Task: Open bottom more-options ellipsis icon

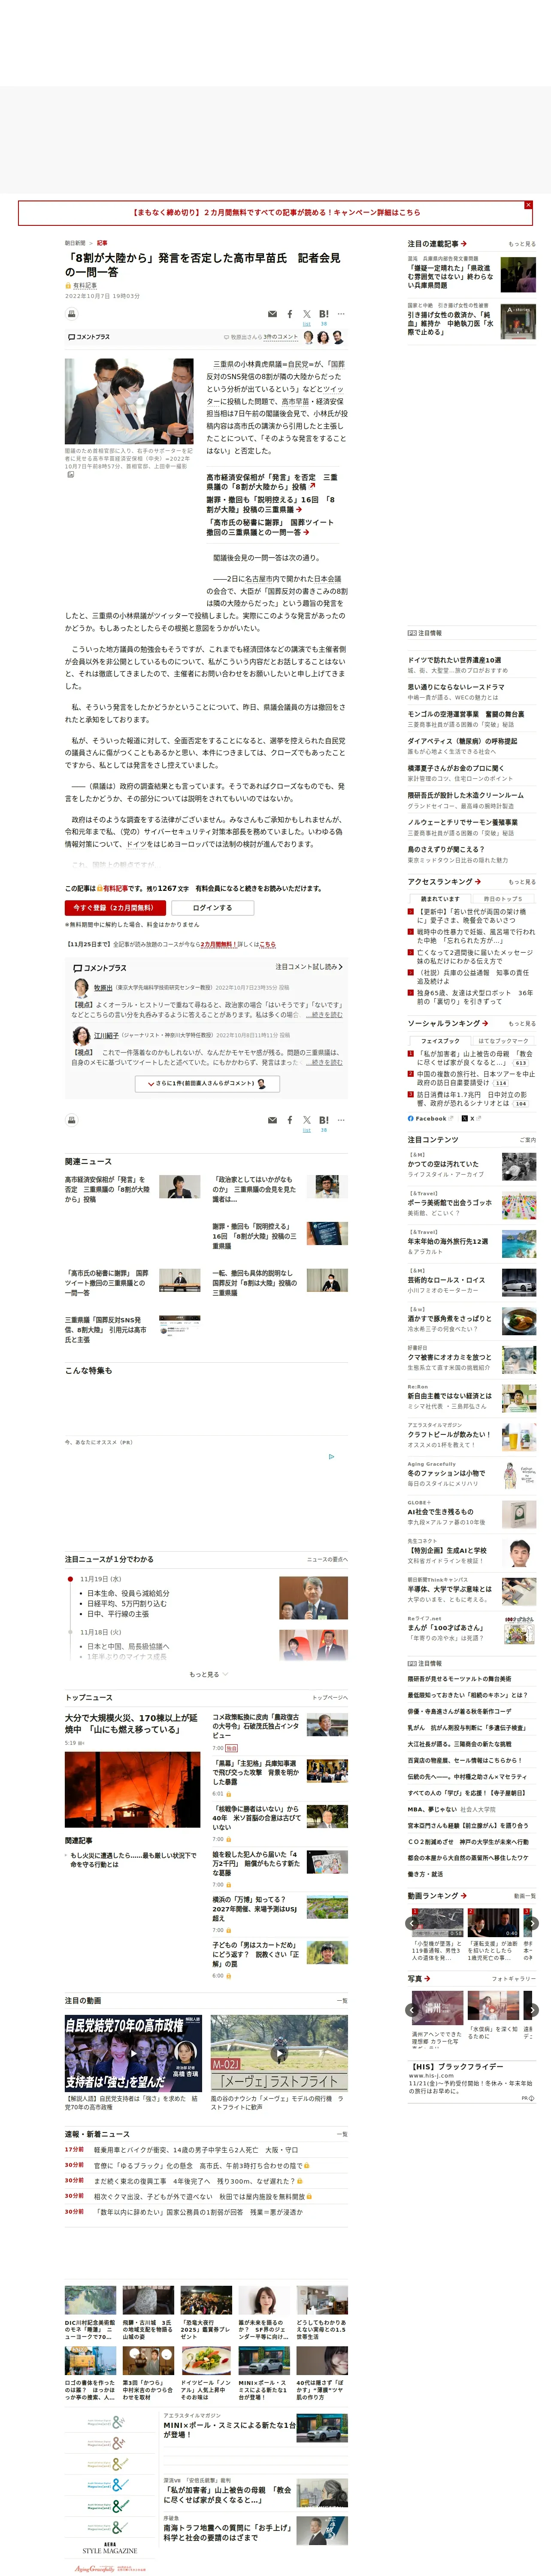Action: tap(341, 1120)
